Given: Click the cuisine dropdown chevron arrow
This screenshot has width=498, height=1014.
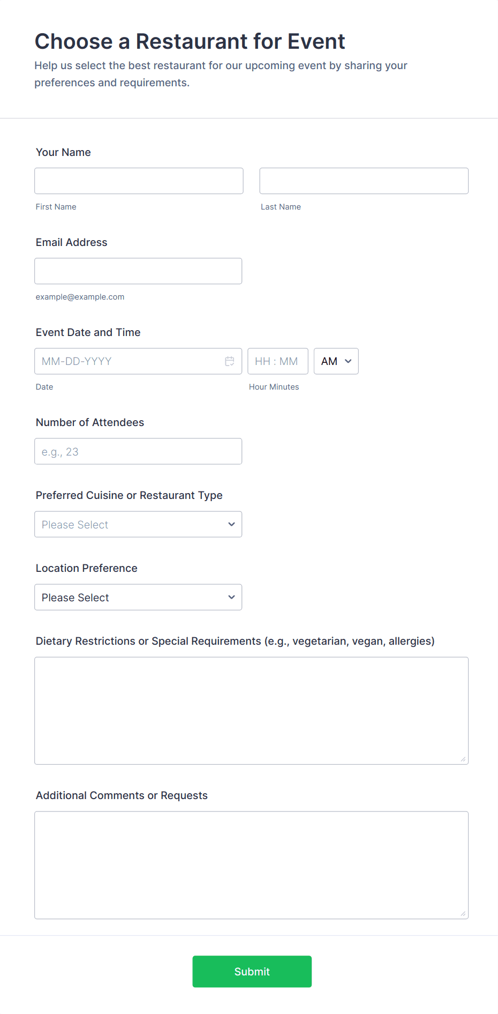Looking at the screenshot, I should click(x=231, y=524).
